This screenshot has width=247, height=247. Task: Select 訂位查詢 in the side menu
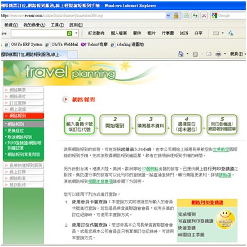(23, 103)
